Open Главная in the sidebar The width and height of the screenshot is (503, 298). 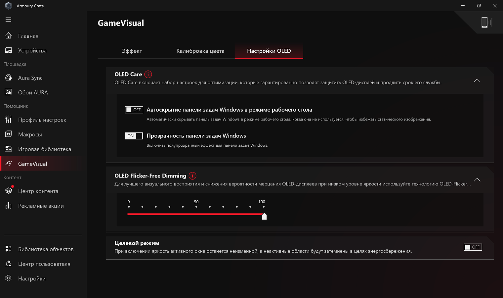[x=43, y=36]
